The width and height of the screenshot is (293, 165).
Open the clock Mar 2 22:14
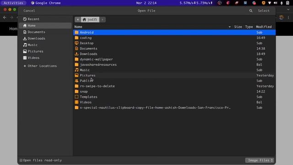coord(146,3)
